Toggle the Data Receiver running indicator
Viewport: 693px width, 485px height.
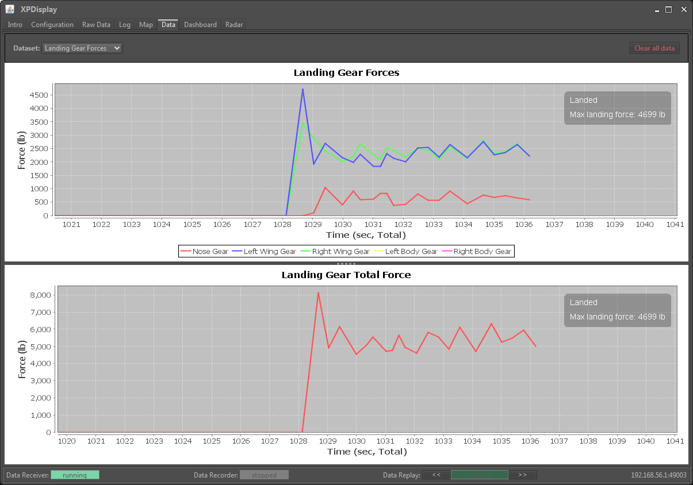(75, 475)
